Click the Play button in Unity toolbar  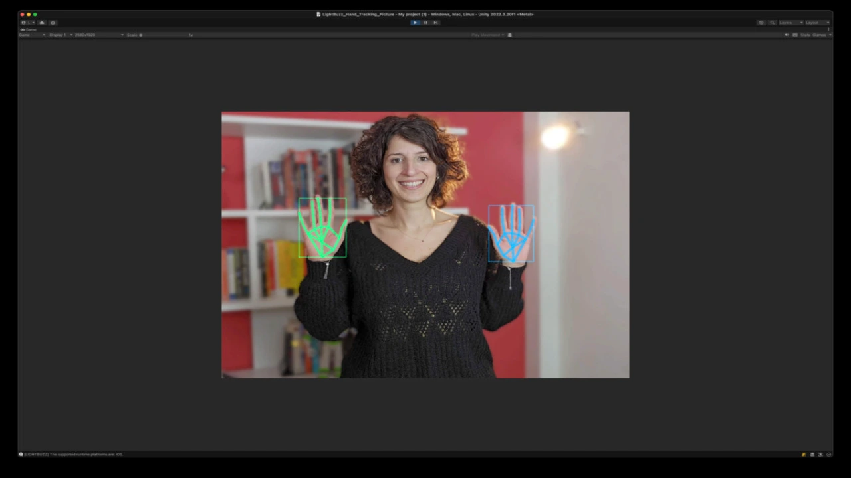416,23
